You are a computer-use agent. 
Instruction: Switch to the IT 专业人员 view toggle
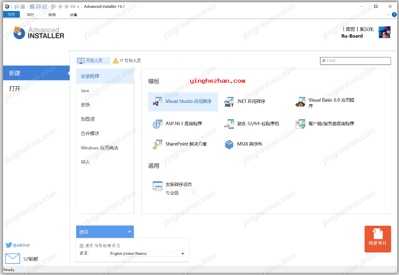point(127,61)
